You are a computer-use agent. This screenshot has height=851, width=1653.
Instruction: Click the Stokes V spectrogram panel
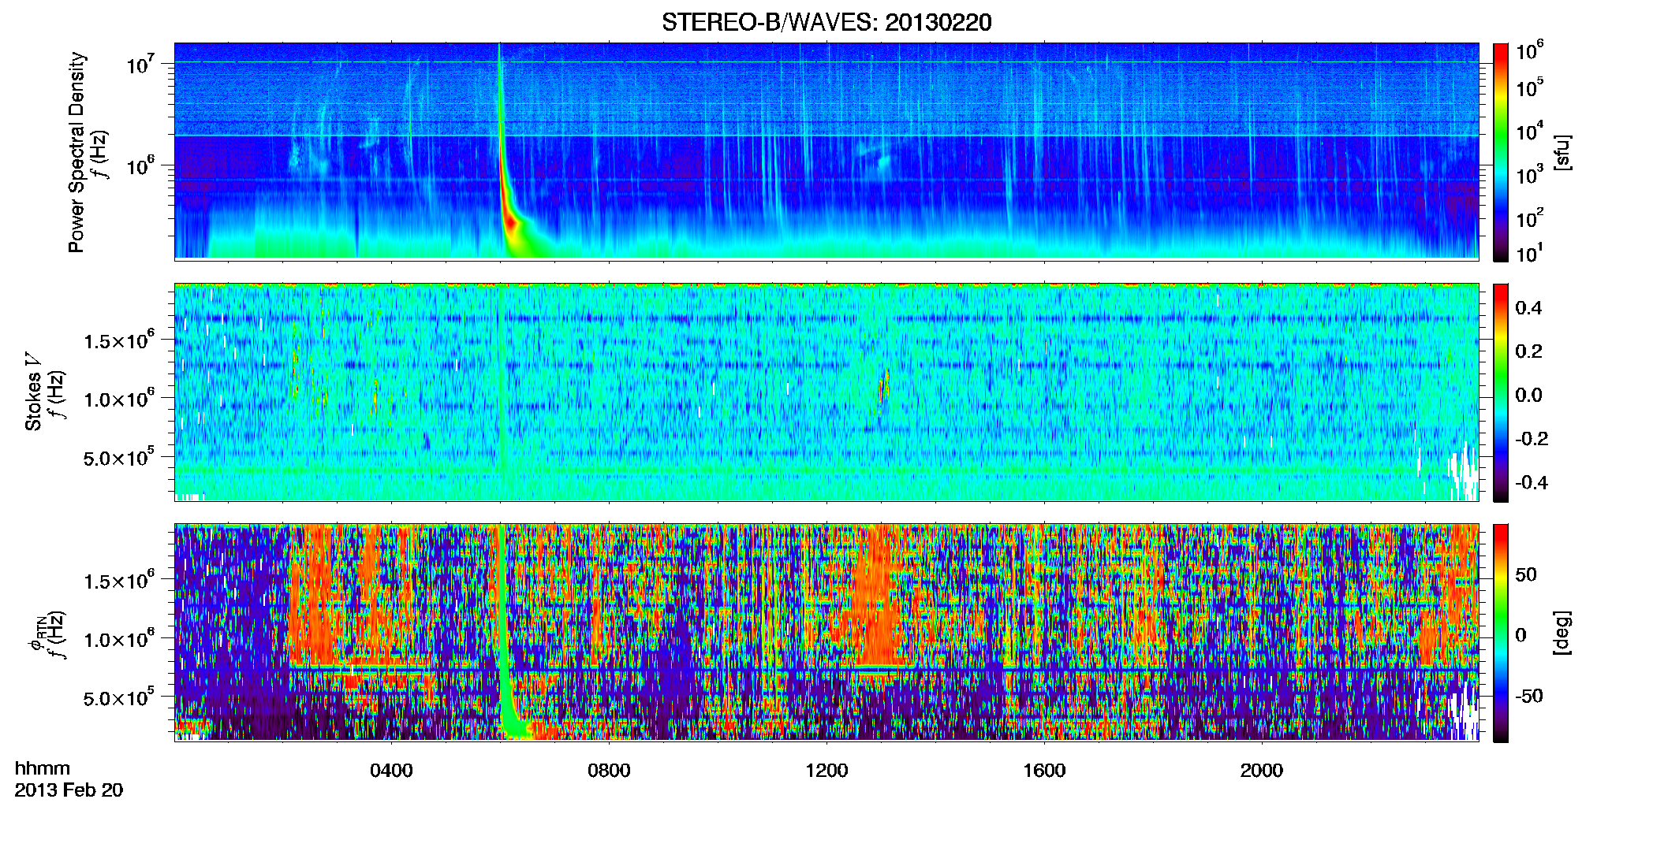(x=826, y=392)
